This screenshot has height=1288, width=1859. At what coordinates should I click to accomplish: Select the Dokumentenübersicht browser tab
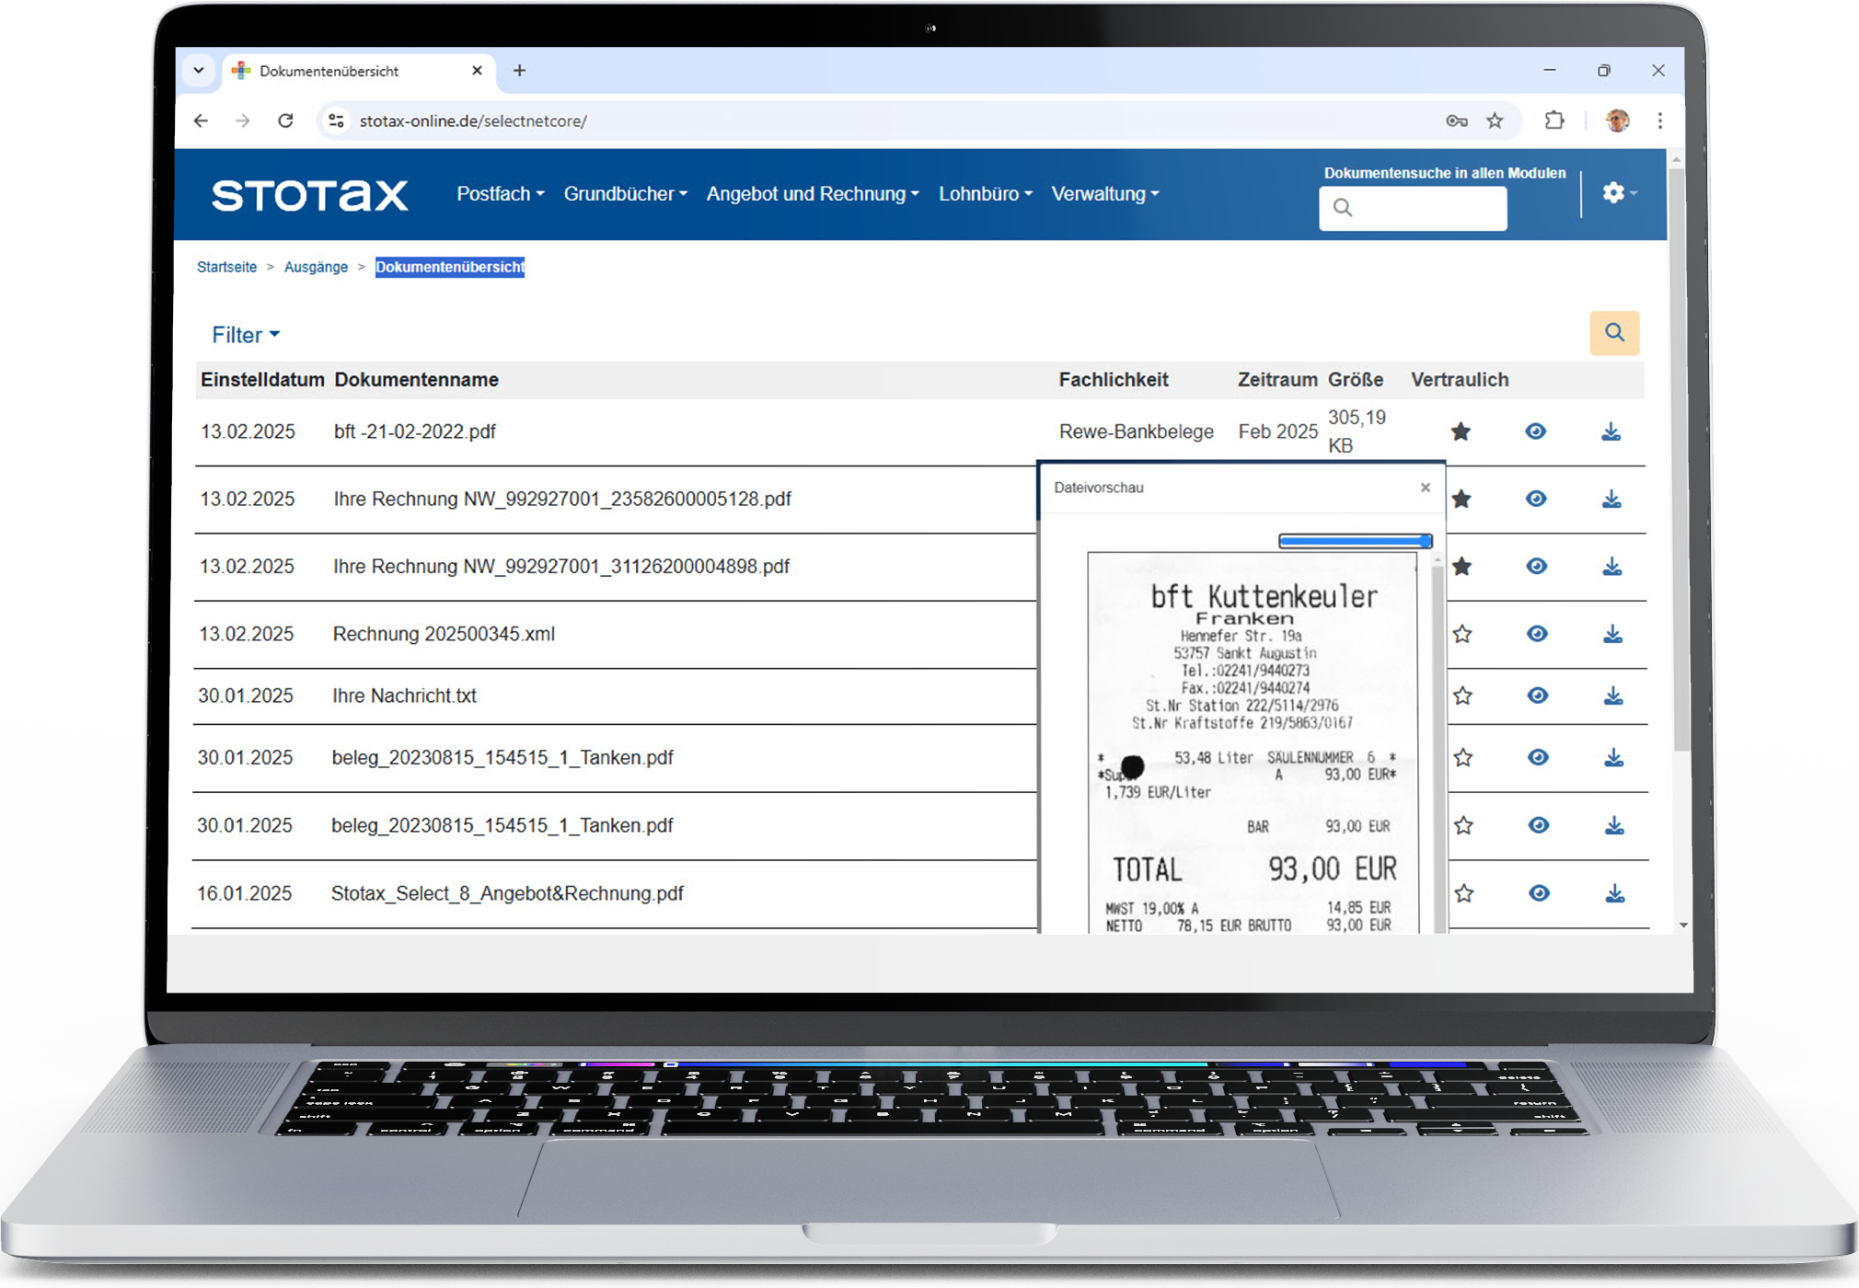click(x=359, y=71)
